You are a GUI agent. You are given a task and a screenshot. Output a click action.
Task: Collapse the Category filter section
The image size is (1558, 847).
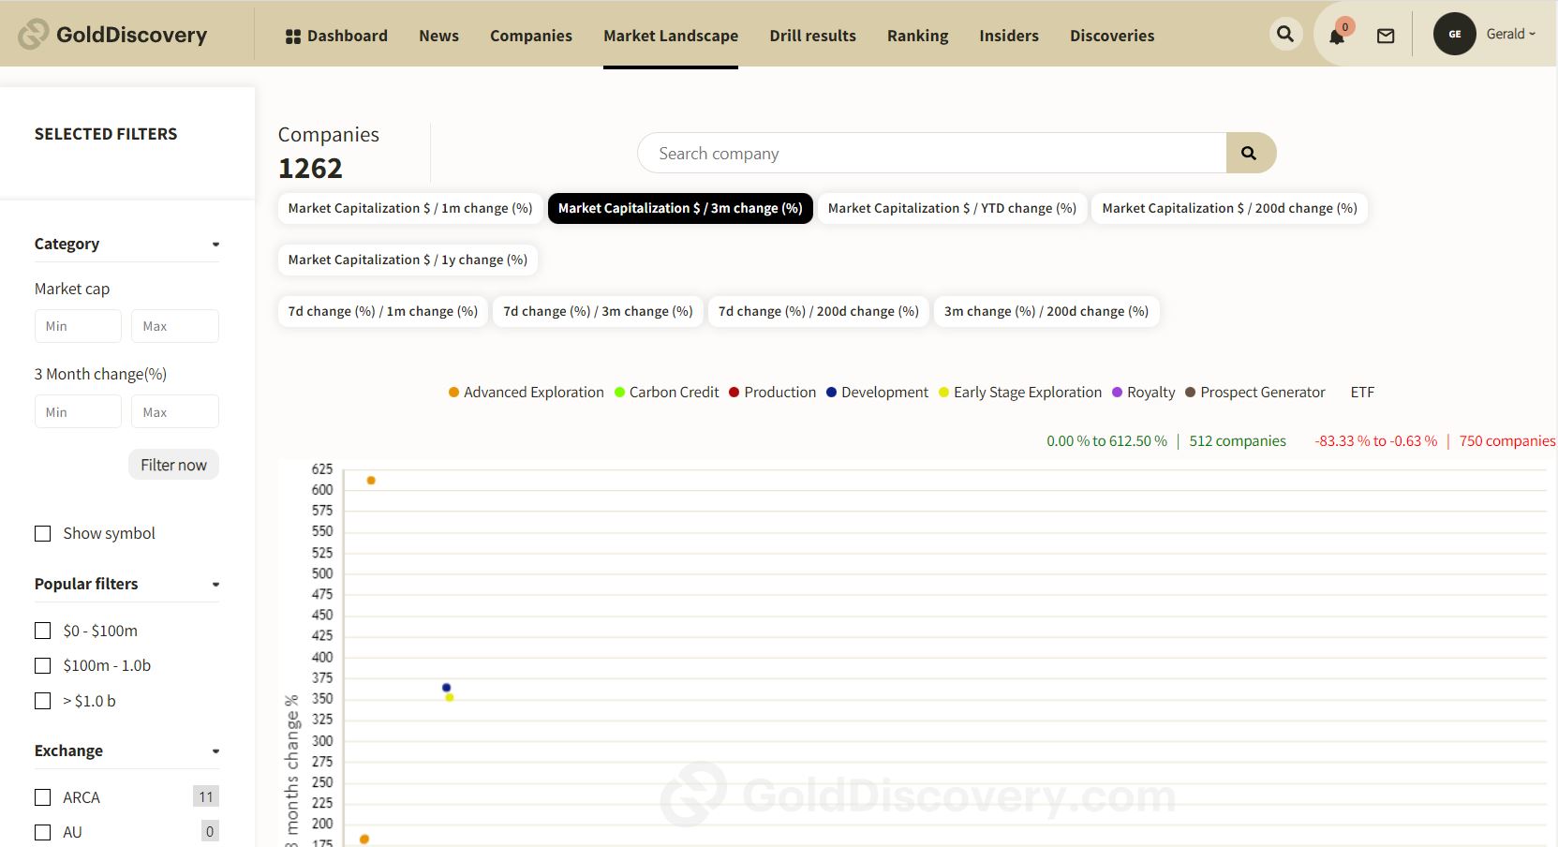coord(215,245)
